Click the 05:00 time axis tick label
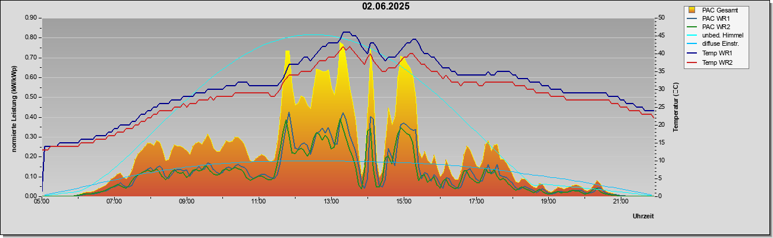 tap(42, 202)
